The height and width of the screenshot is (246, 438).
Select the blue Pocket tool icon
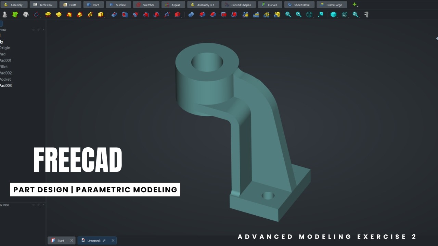[114, 14]
